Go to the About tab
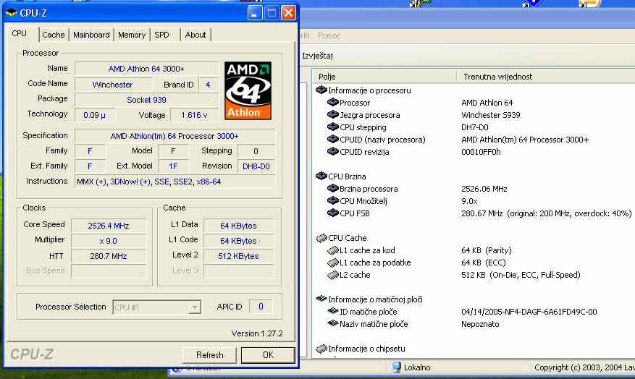Viewport: 635px width, 379px height. tap(195, 35)
